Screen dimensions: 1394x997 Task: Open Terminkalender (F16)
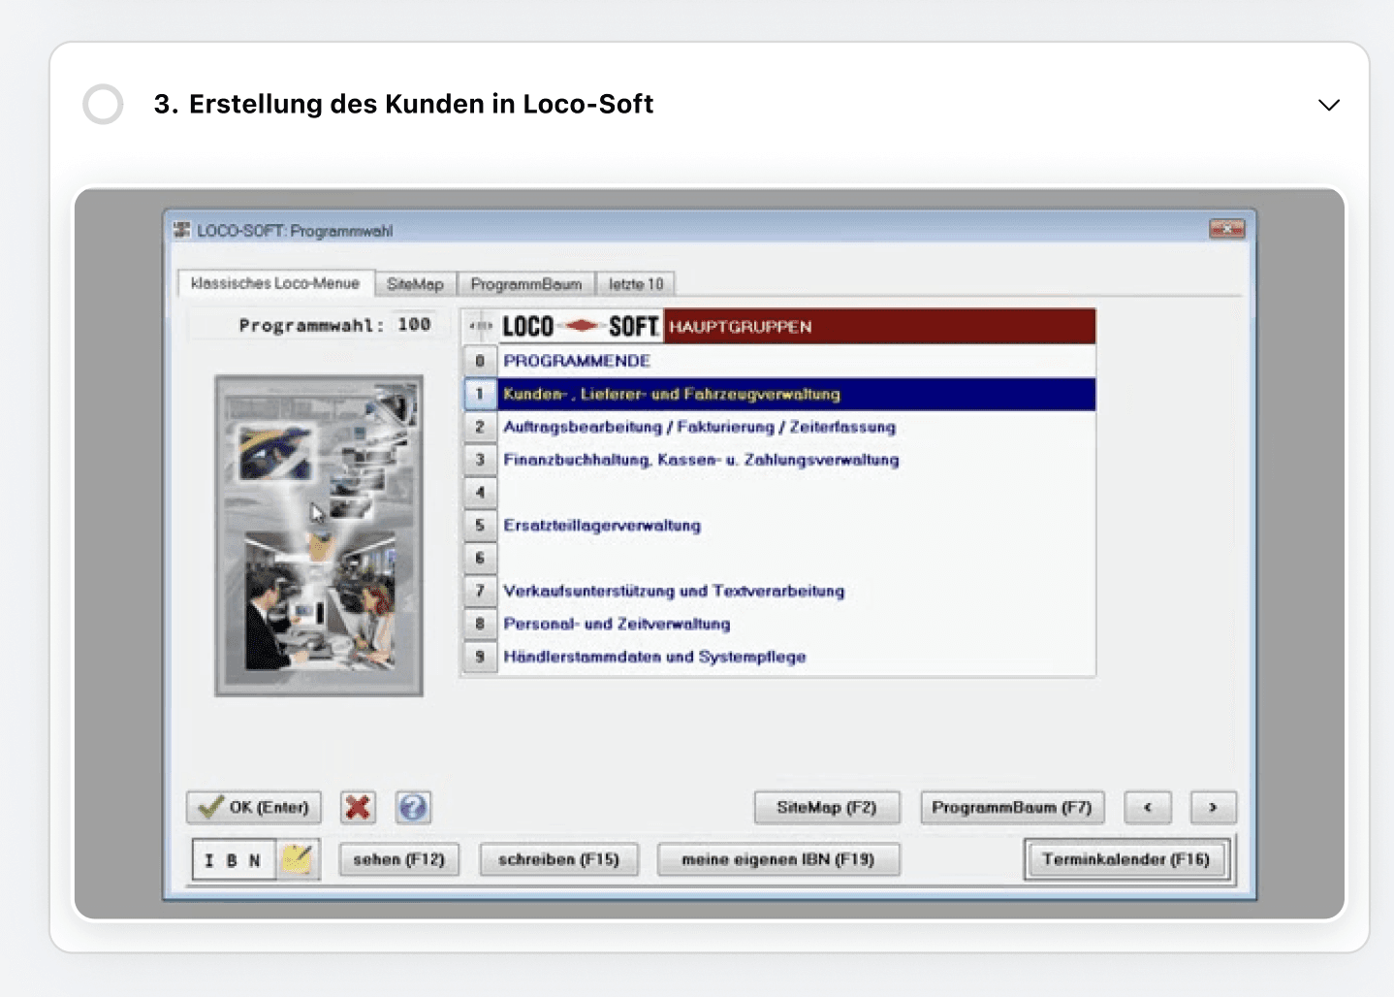(1126, 859)
